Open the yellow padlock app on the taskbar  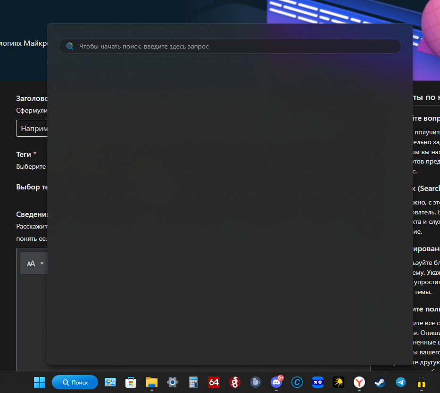pos(422,382)
